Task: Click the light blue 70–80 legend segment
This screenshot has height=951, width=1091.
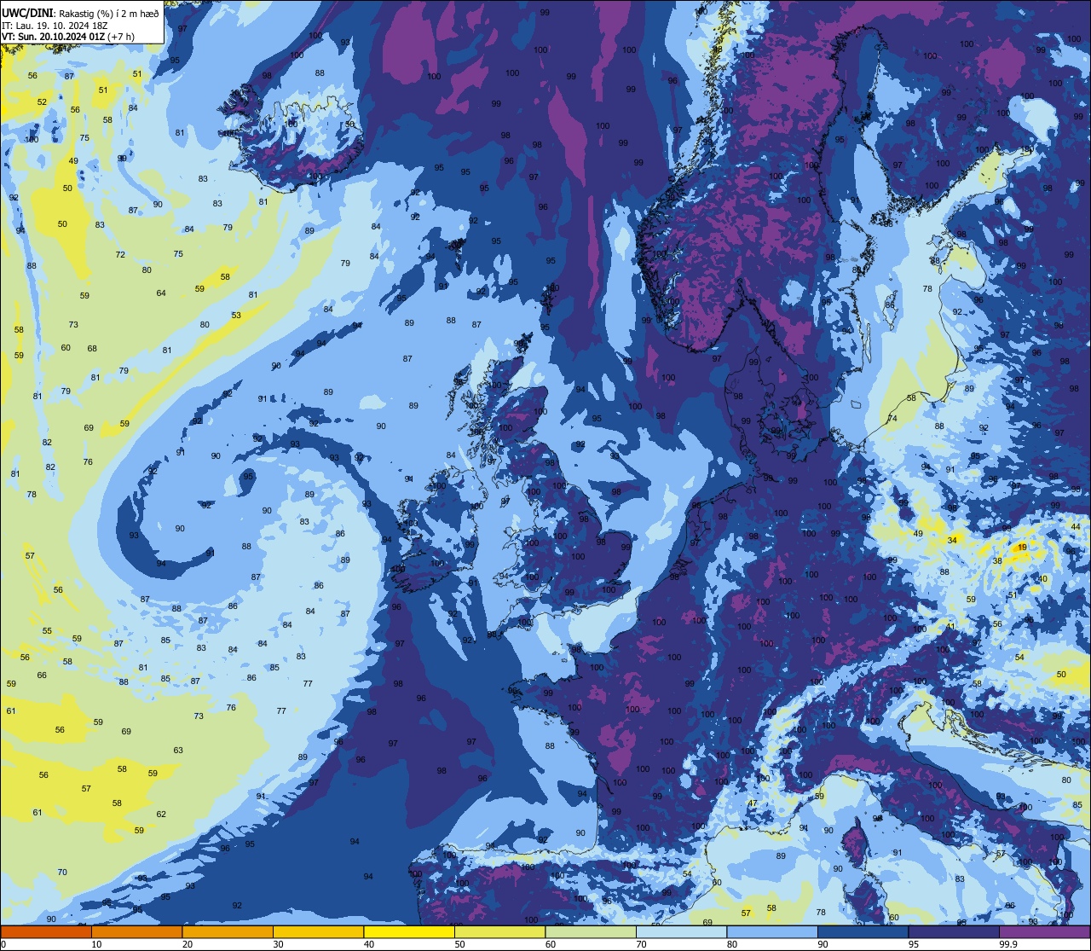Action: tap(681, 932)
